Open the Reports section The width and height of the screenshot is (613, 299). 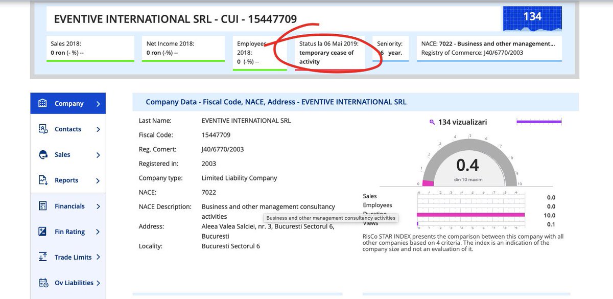coord(68,180)
